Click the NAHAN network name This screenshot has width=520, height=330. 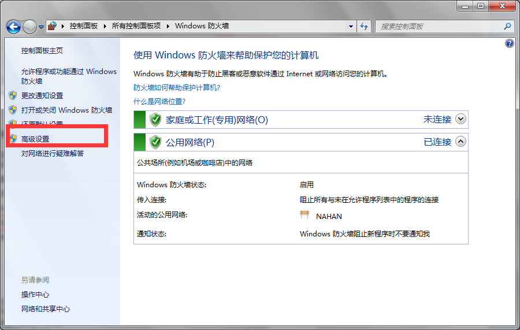329,216
